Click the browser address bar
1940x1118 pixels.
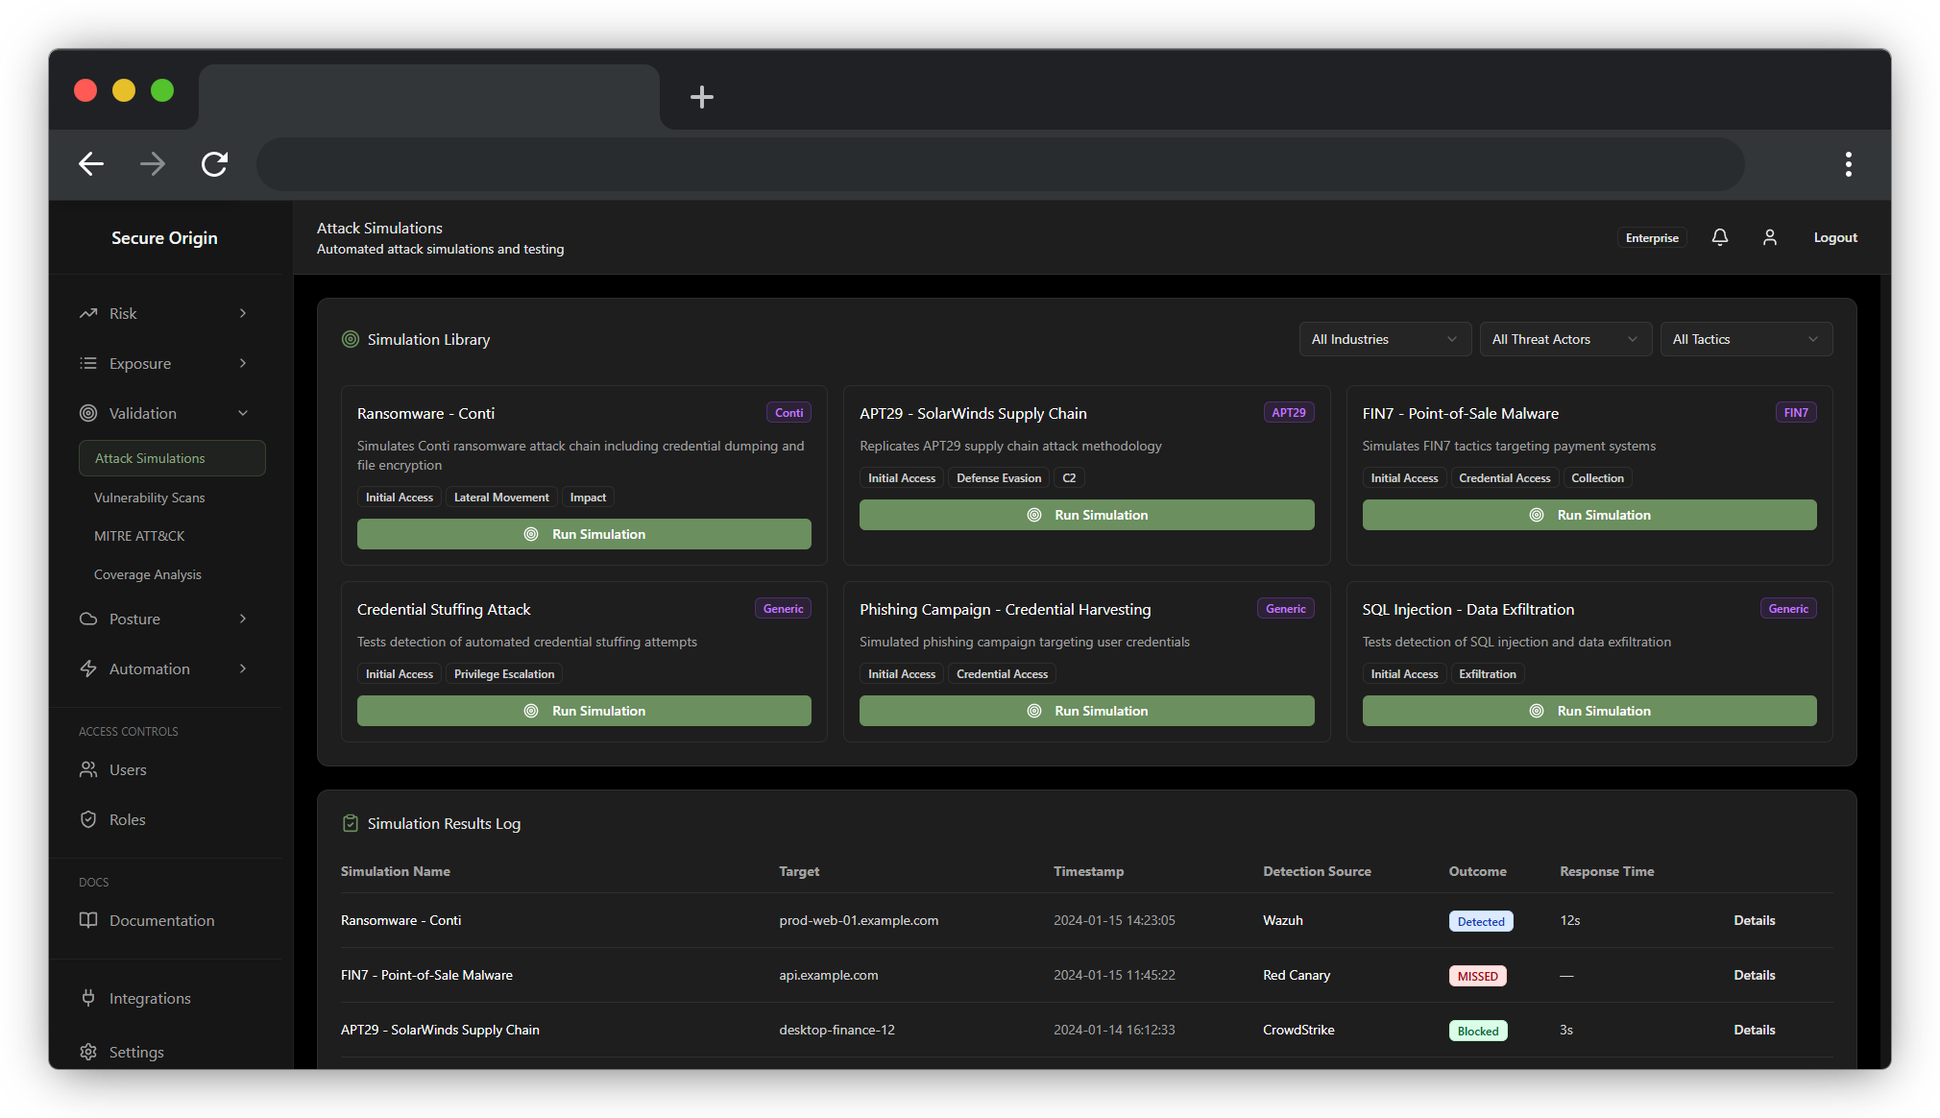pyautogui.click(x=999, y=164)
